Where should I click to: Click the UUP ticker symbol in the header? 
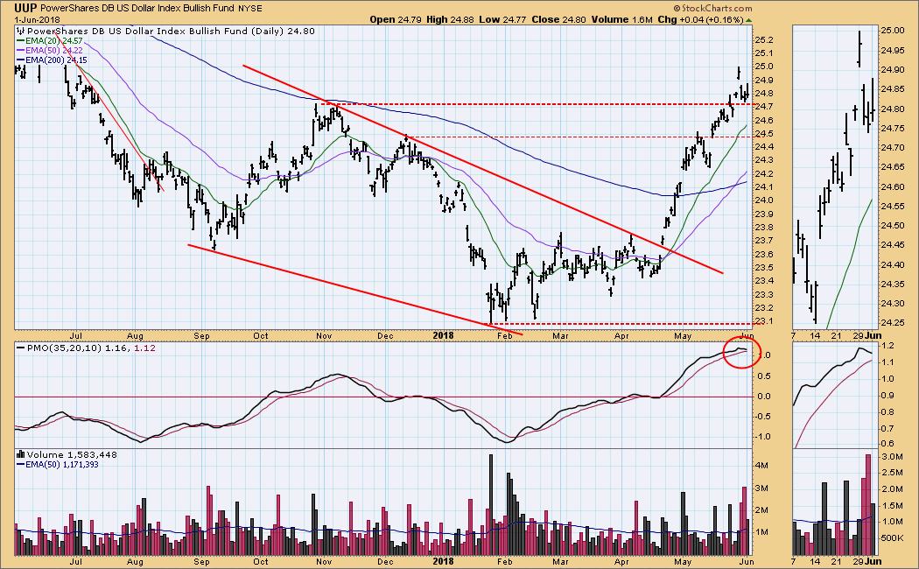pos(25,8)
